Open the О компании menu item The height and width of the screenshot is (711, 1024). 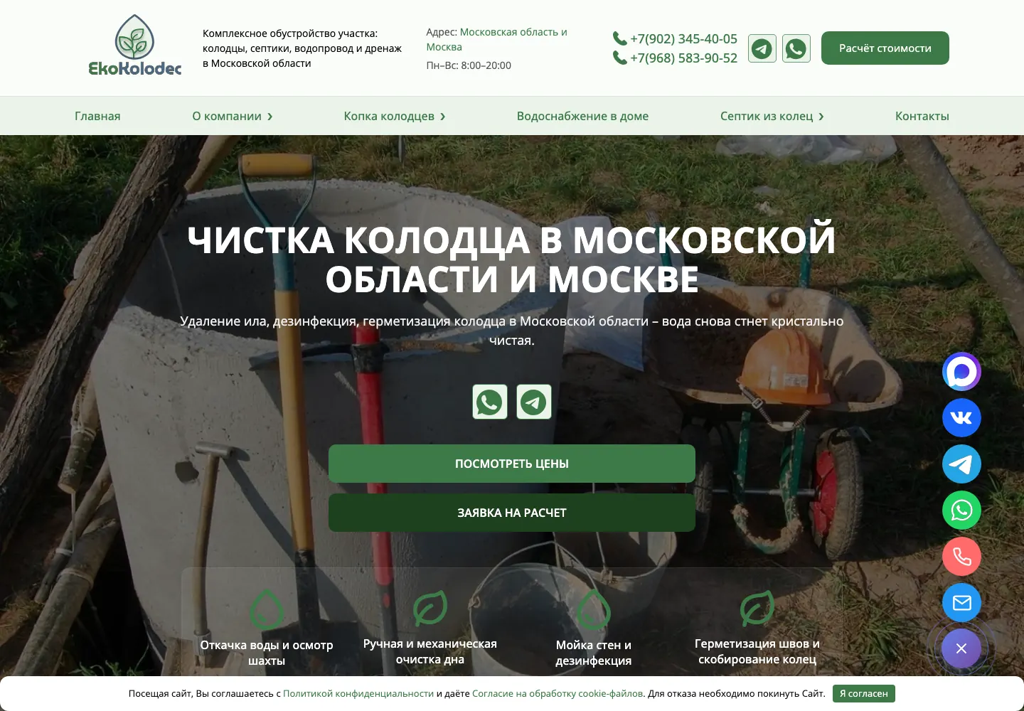coord(227,116)
